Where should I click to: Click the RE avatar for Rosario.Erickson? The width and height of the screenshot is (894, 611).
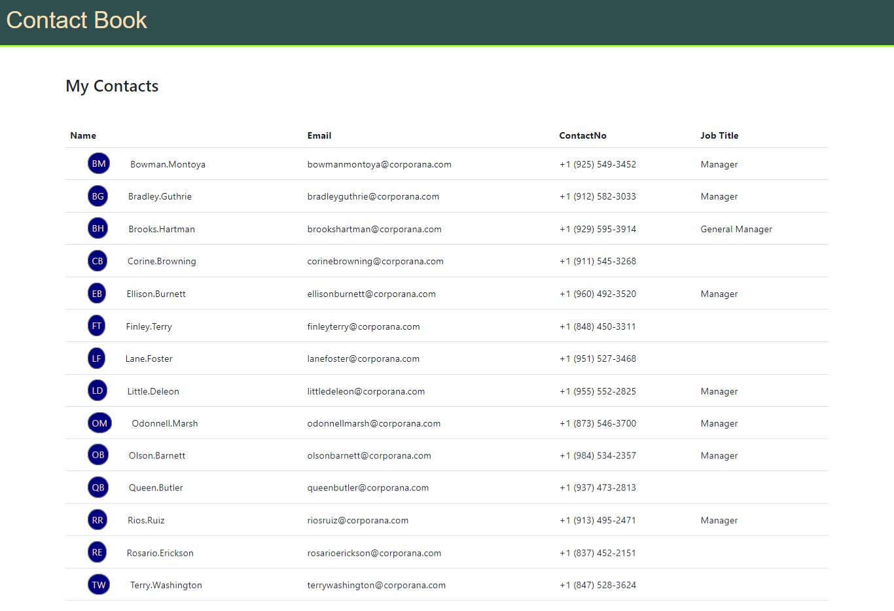pos(97,552)
